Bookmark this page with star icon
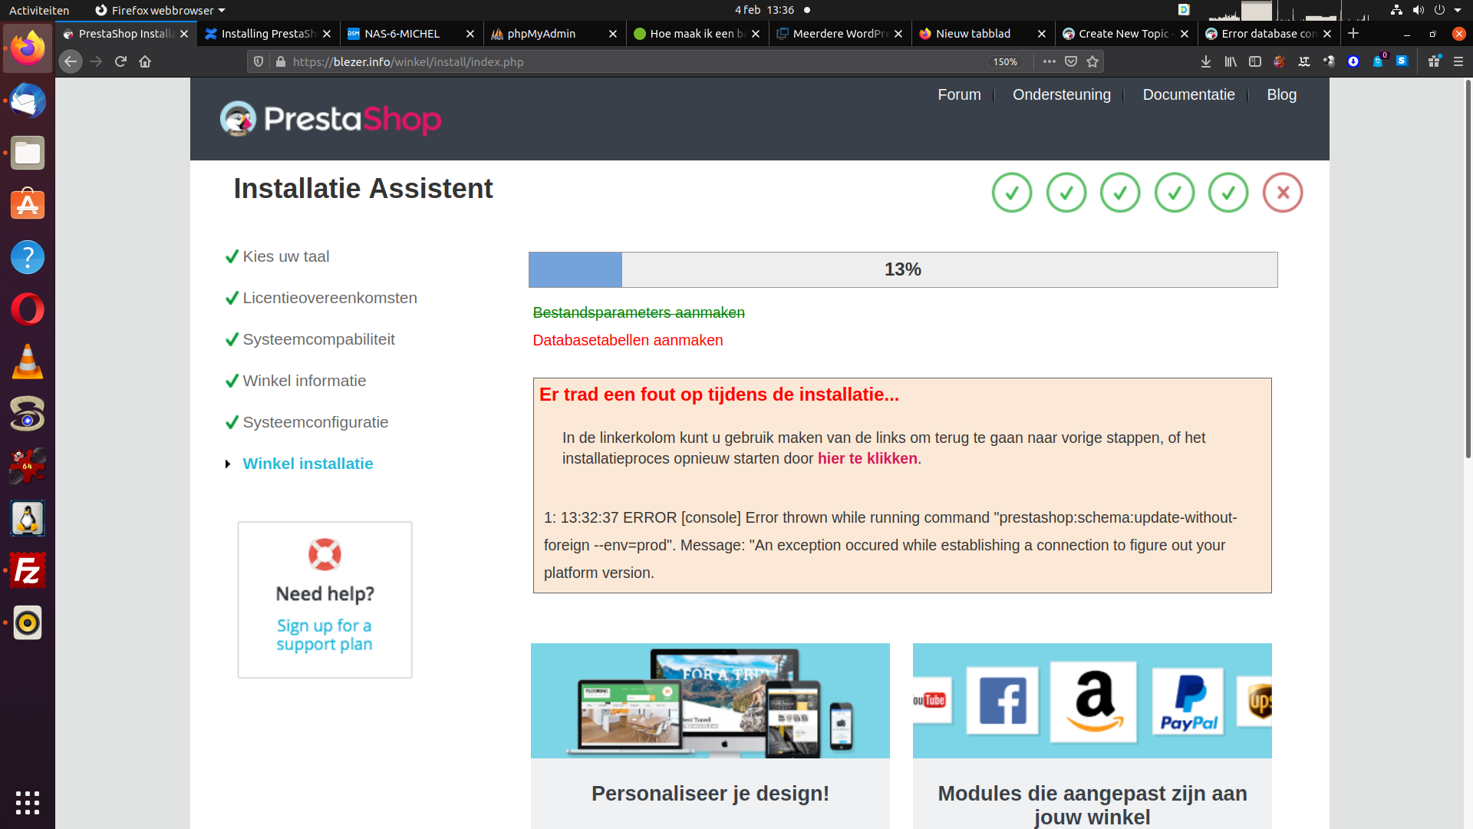 coord(1092,61)
